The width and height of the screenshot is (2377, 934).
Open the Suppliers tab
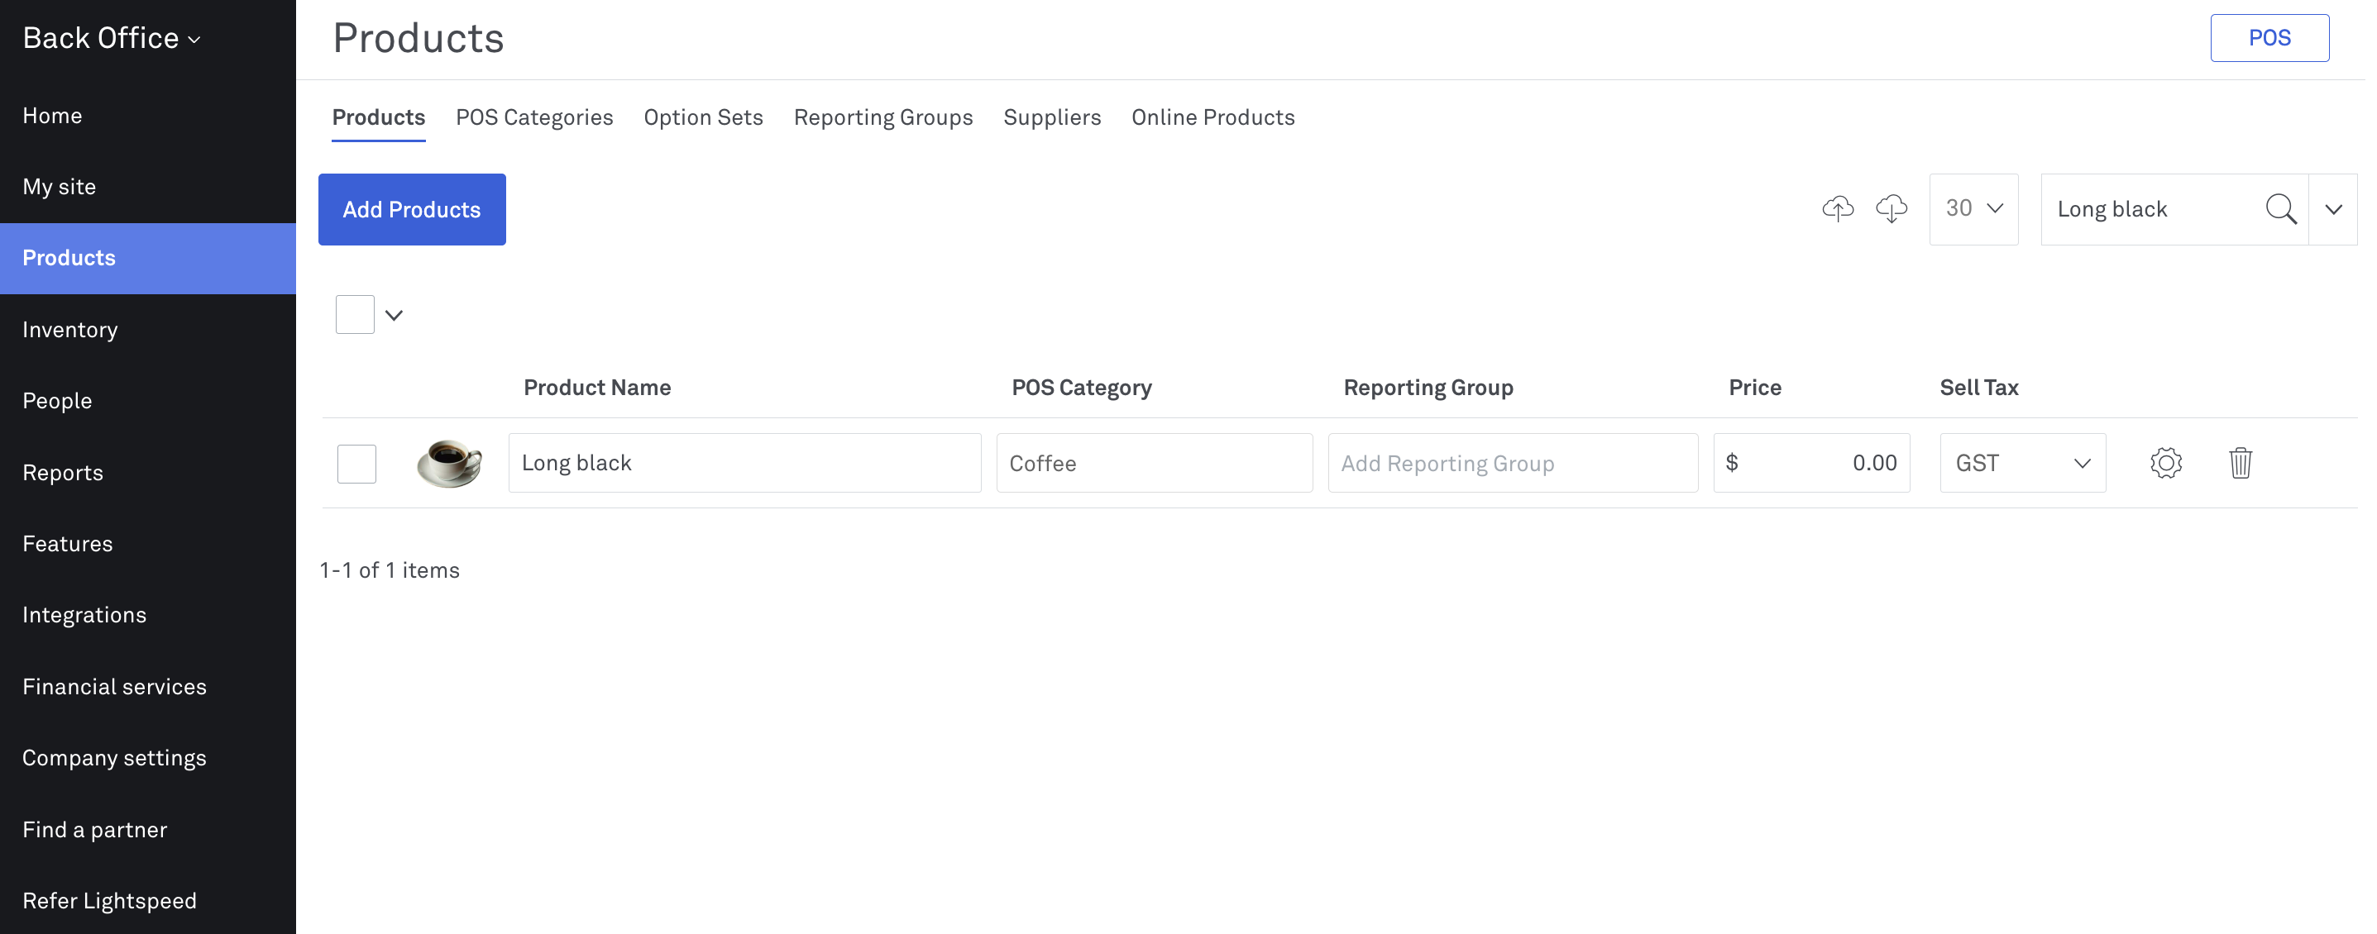[1052, 117]
